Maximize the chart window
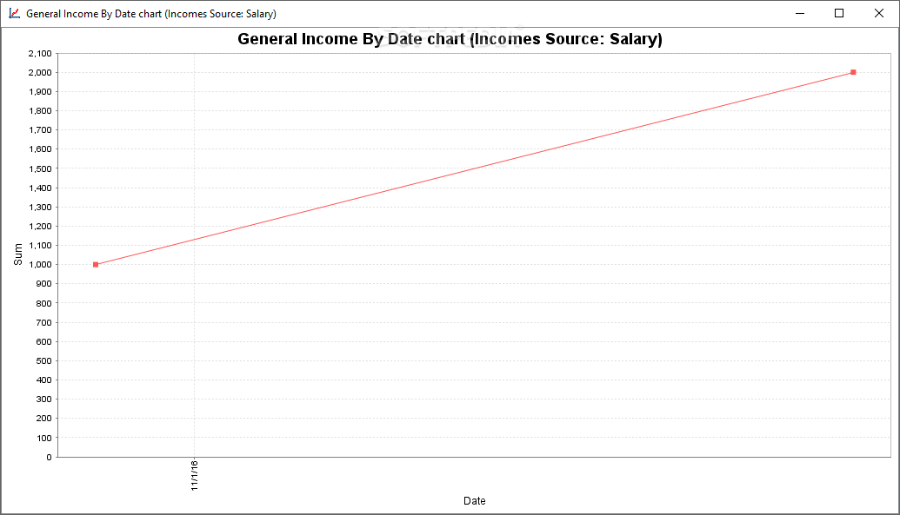This screenshot has height=515, width=900. tap(839, 13)
